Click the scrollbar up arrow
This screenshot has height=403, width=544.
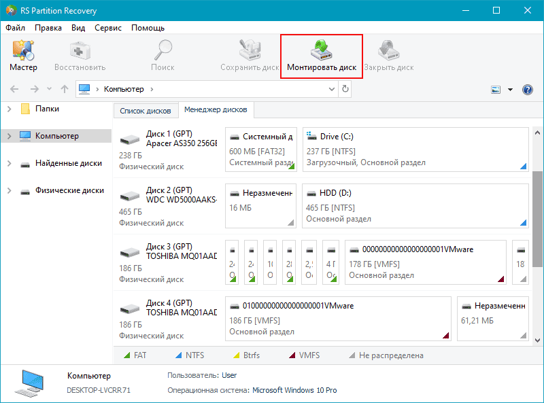point(537,132)
